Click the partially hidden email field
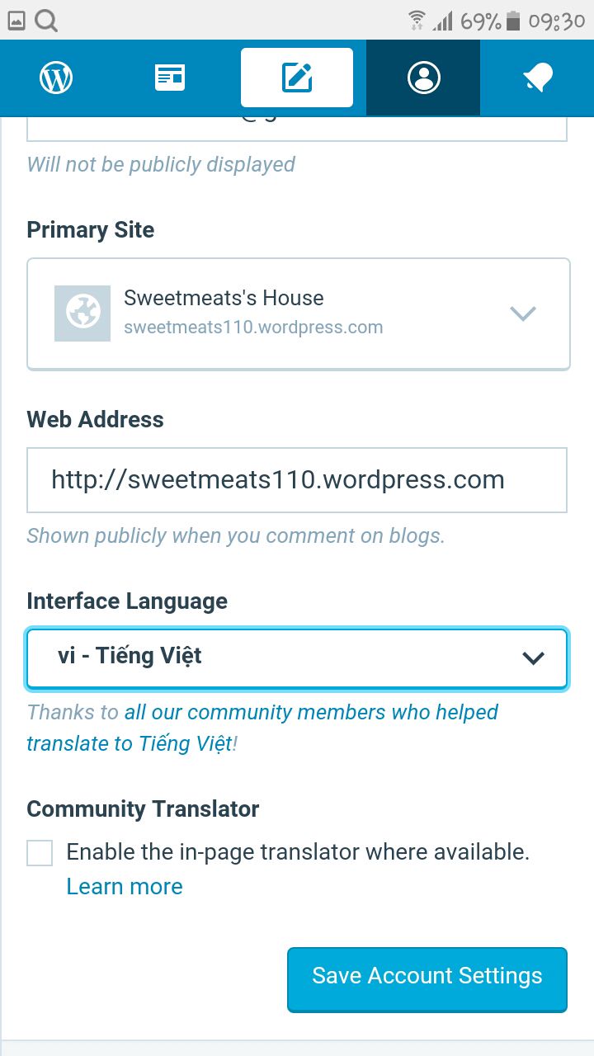594x1056 pixels. (x=297, y=129)
